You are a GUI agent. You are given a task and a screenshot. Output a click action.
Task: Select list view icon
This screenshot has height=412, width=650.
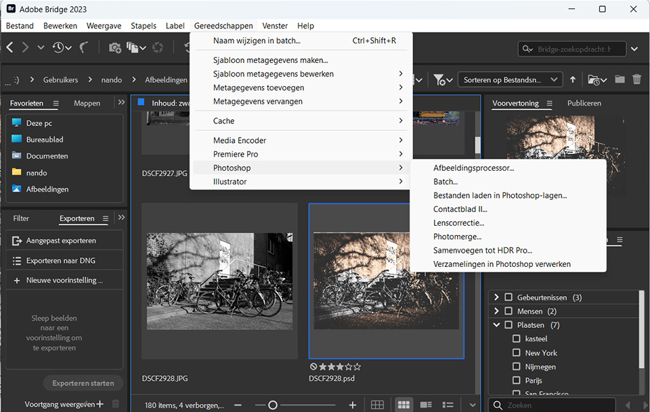click(x=448, y=405)
